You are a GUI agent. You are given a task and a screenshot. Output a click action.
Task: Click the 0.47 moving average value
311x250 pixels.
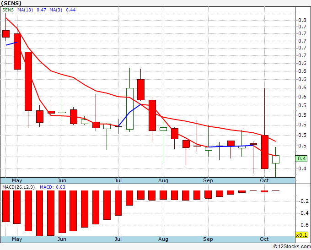pyautogui.click(x=42, y=10)
